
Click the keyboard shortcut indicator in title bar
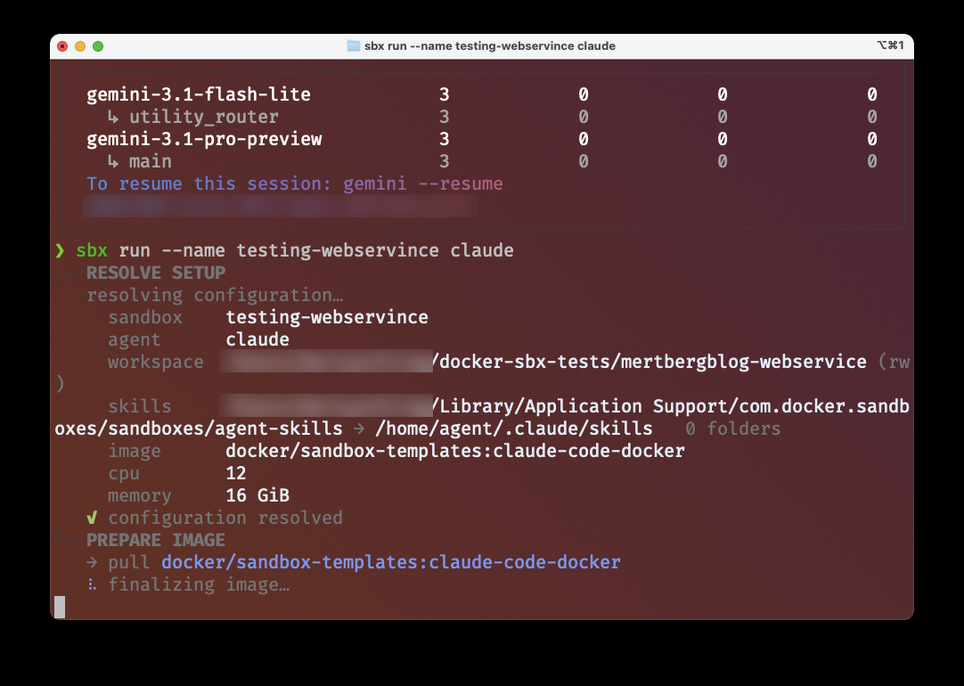pos(890,45)
